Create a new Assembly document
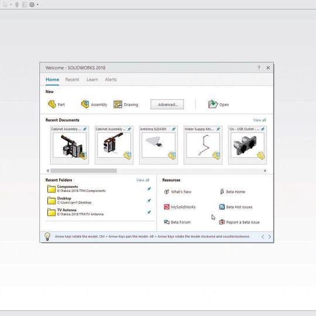 click(x=94, y=104)
